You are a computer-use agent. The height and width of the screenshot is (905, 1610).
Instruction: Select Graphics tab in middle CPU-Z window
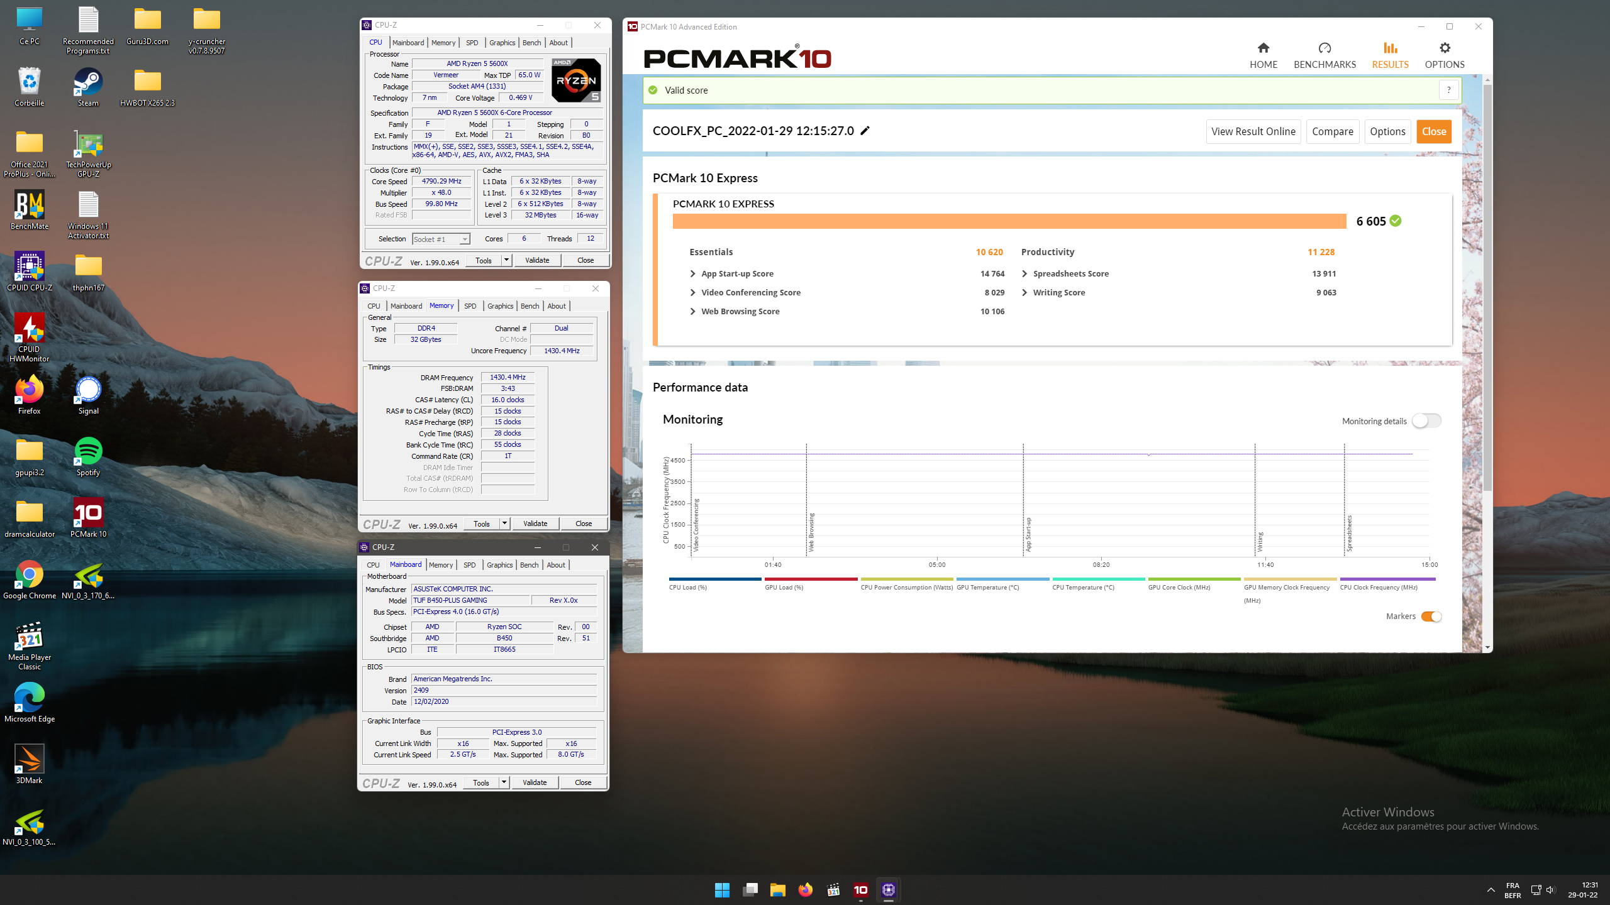point(501,306)
